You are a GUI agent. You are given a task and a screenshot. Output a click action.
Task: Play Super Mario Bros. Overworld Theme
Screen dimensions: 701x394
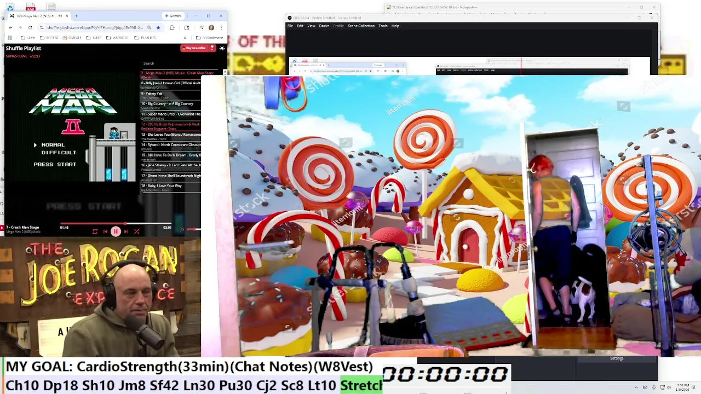[171, 115]
